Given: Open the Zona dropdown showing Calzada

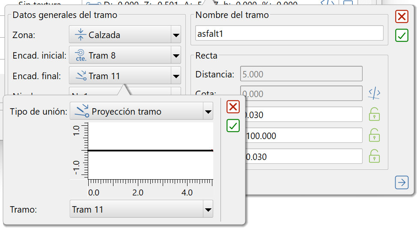Looking at the screenshot, I should (176, 35).
